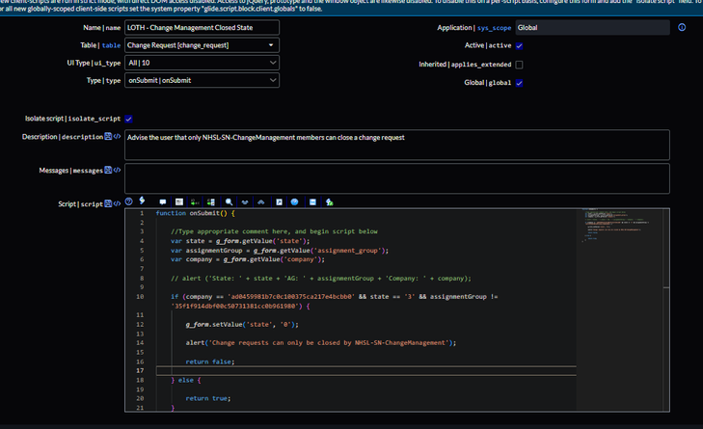Click the find next down-chevron icon
This screenshot has height=429, width=703.
coord(245,202)
